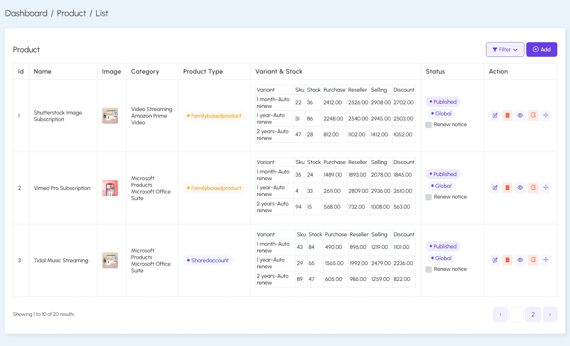
Task: Edit the Vimeo Pro Subscription product
Action: [495, 188]
